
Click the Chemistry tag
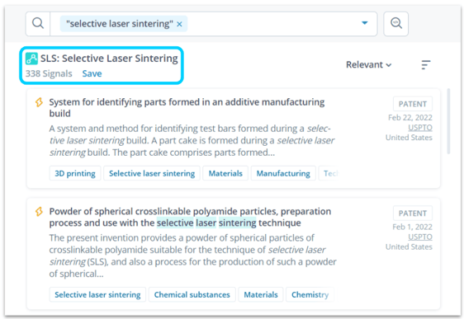click(x=310, y=294)
